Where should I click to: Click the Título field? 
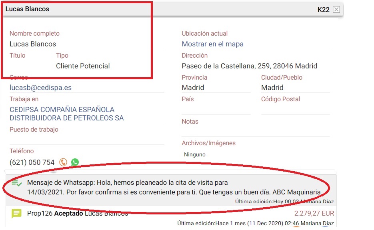click(x=28, y=66)
